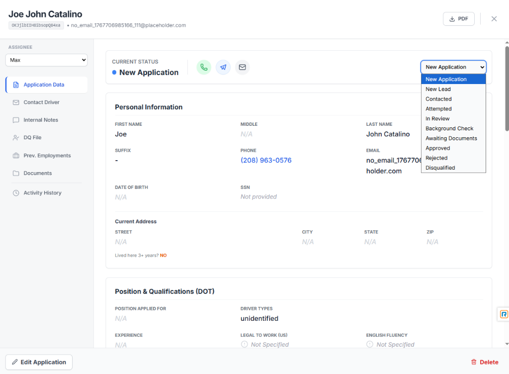Select Disqualified status option
Image resolution: width=509 pixels, height=374 pixels.
point(440,168)
